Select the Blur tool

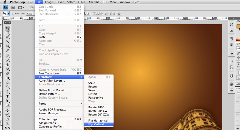[x=7, y=82]
